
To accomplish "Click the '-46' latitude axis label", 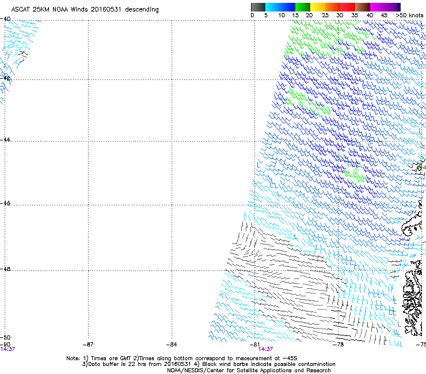I will (x=5, y=203).
